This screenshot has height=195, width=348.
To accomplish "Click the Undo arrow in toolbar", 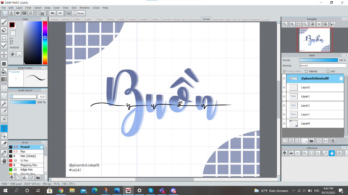I will tap(52, 13).
